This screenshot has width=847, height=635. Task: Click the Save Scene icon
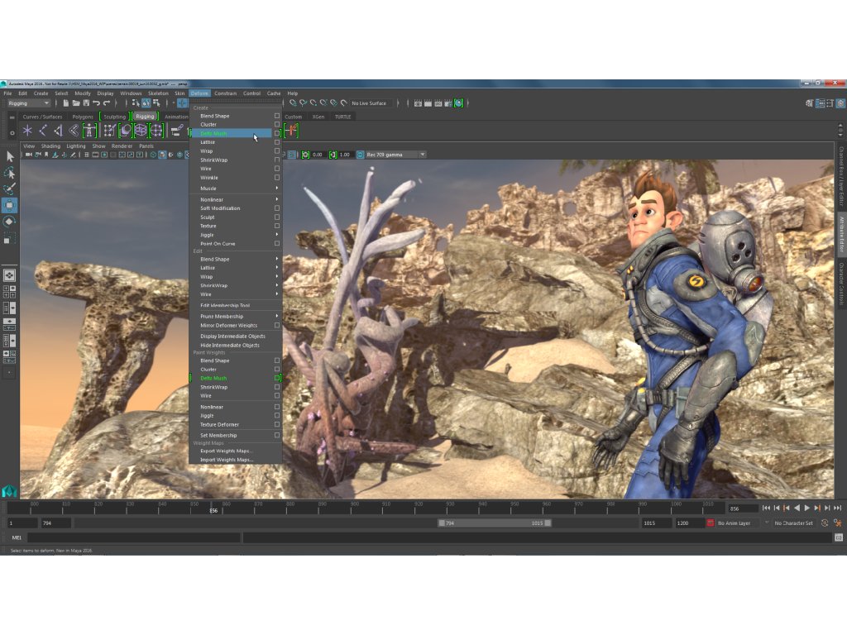tap(86, 103)
